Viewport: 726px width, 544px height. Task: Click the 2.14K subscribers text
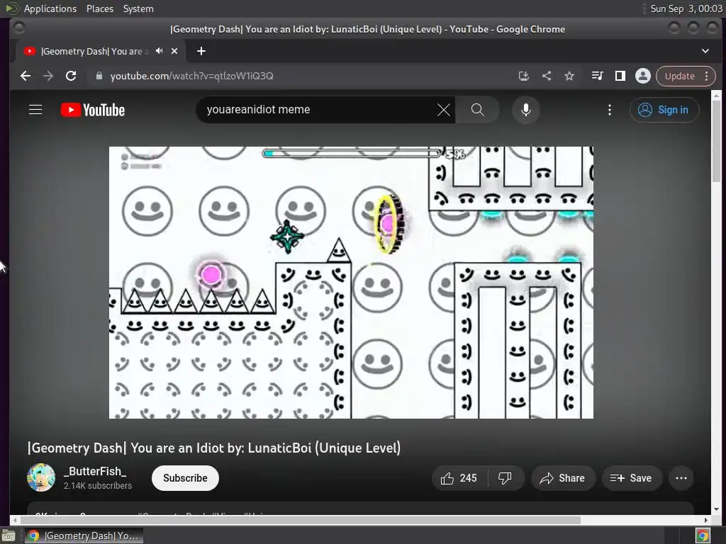(98, 486)
